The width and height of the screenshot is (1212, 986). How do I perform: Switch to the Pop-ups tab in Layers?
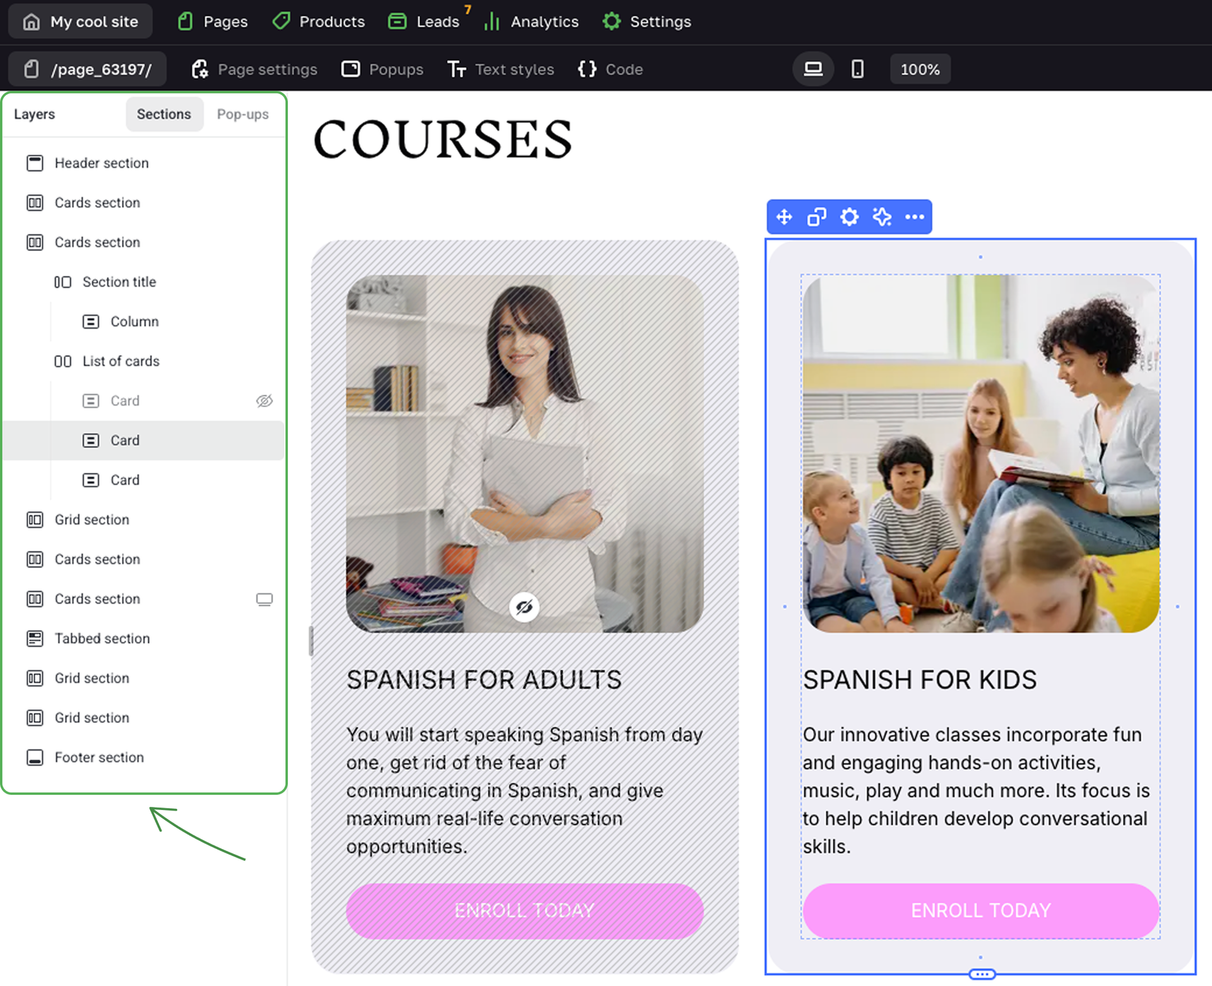point(242,114)
